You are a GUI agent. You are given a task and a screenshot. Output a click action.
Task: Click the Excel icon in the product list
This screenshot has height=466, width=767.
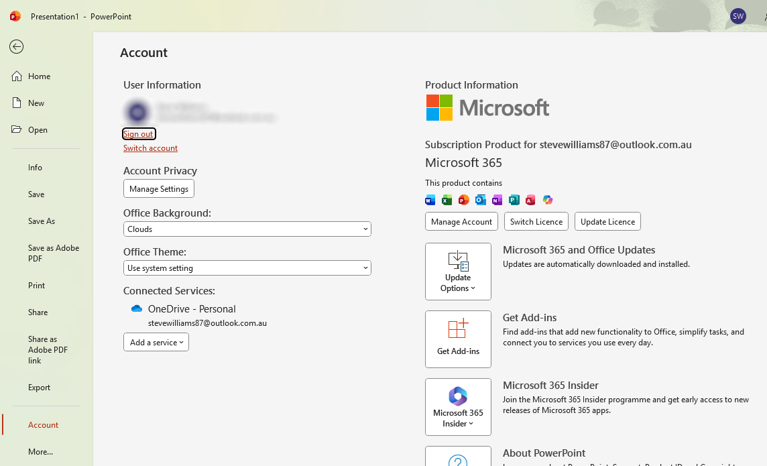coord(447,200)
